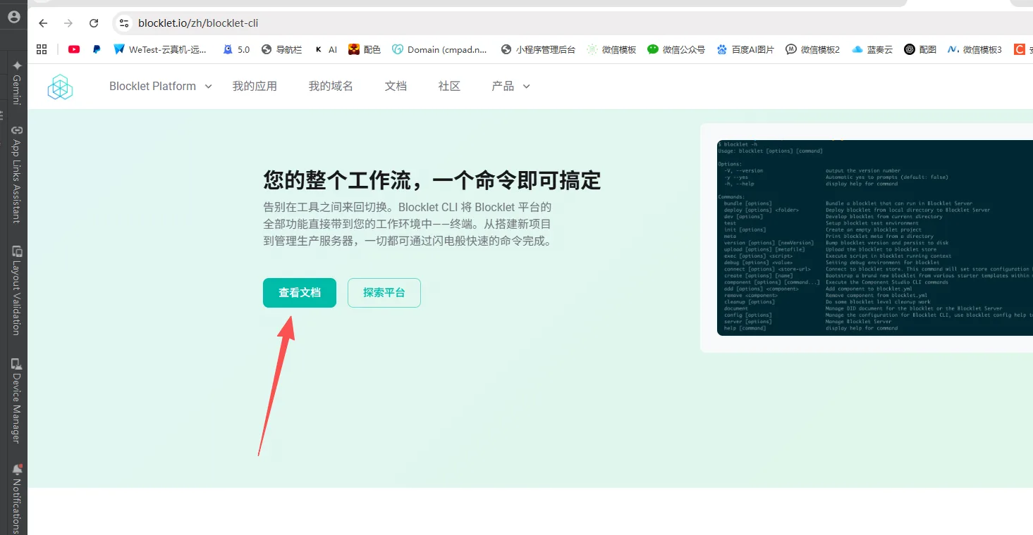This screenshot has height=535, width=1033.
Task: Open the 百度AI图片 bookmark
Action: click(x=745, y=49)
